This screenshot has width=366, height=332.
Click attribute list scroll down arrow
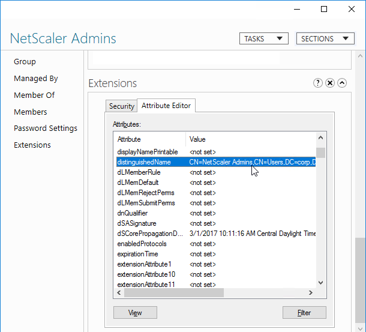pyautogui.click(x=321, y=283)
